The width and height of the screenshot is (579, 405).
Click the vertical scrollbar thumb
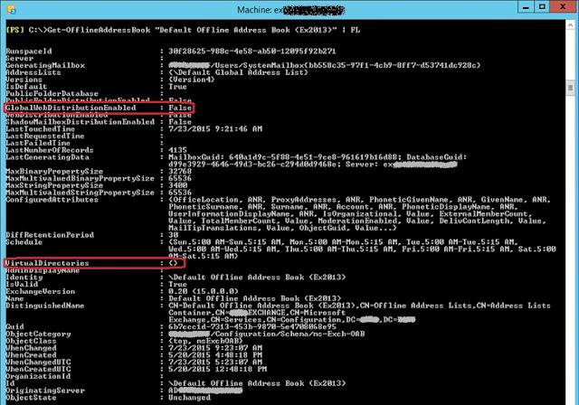coord(570,88)
